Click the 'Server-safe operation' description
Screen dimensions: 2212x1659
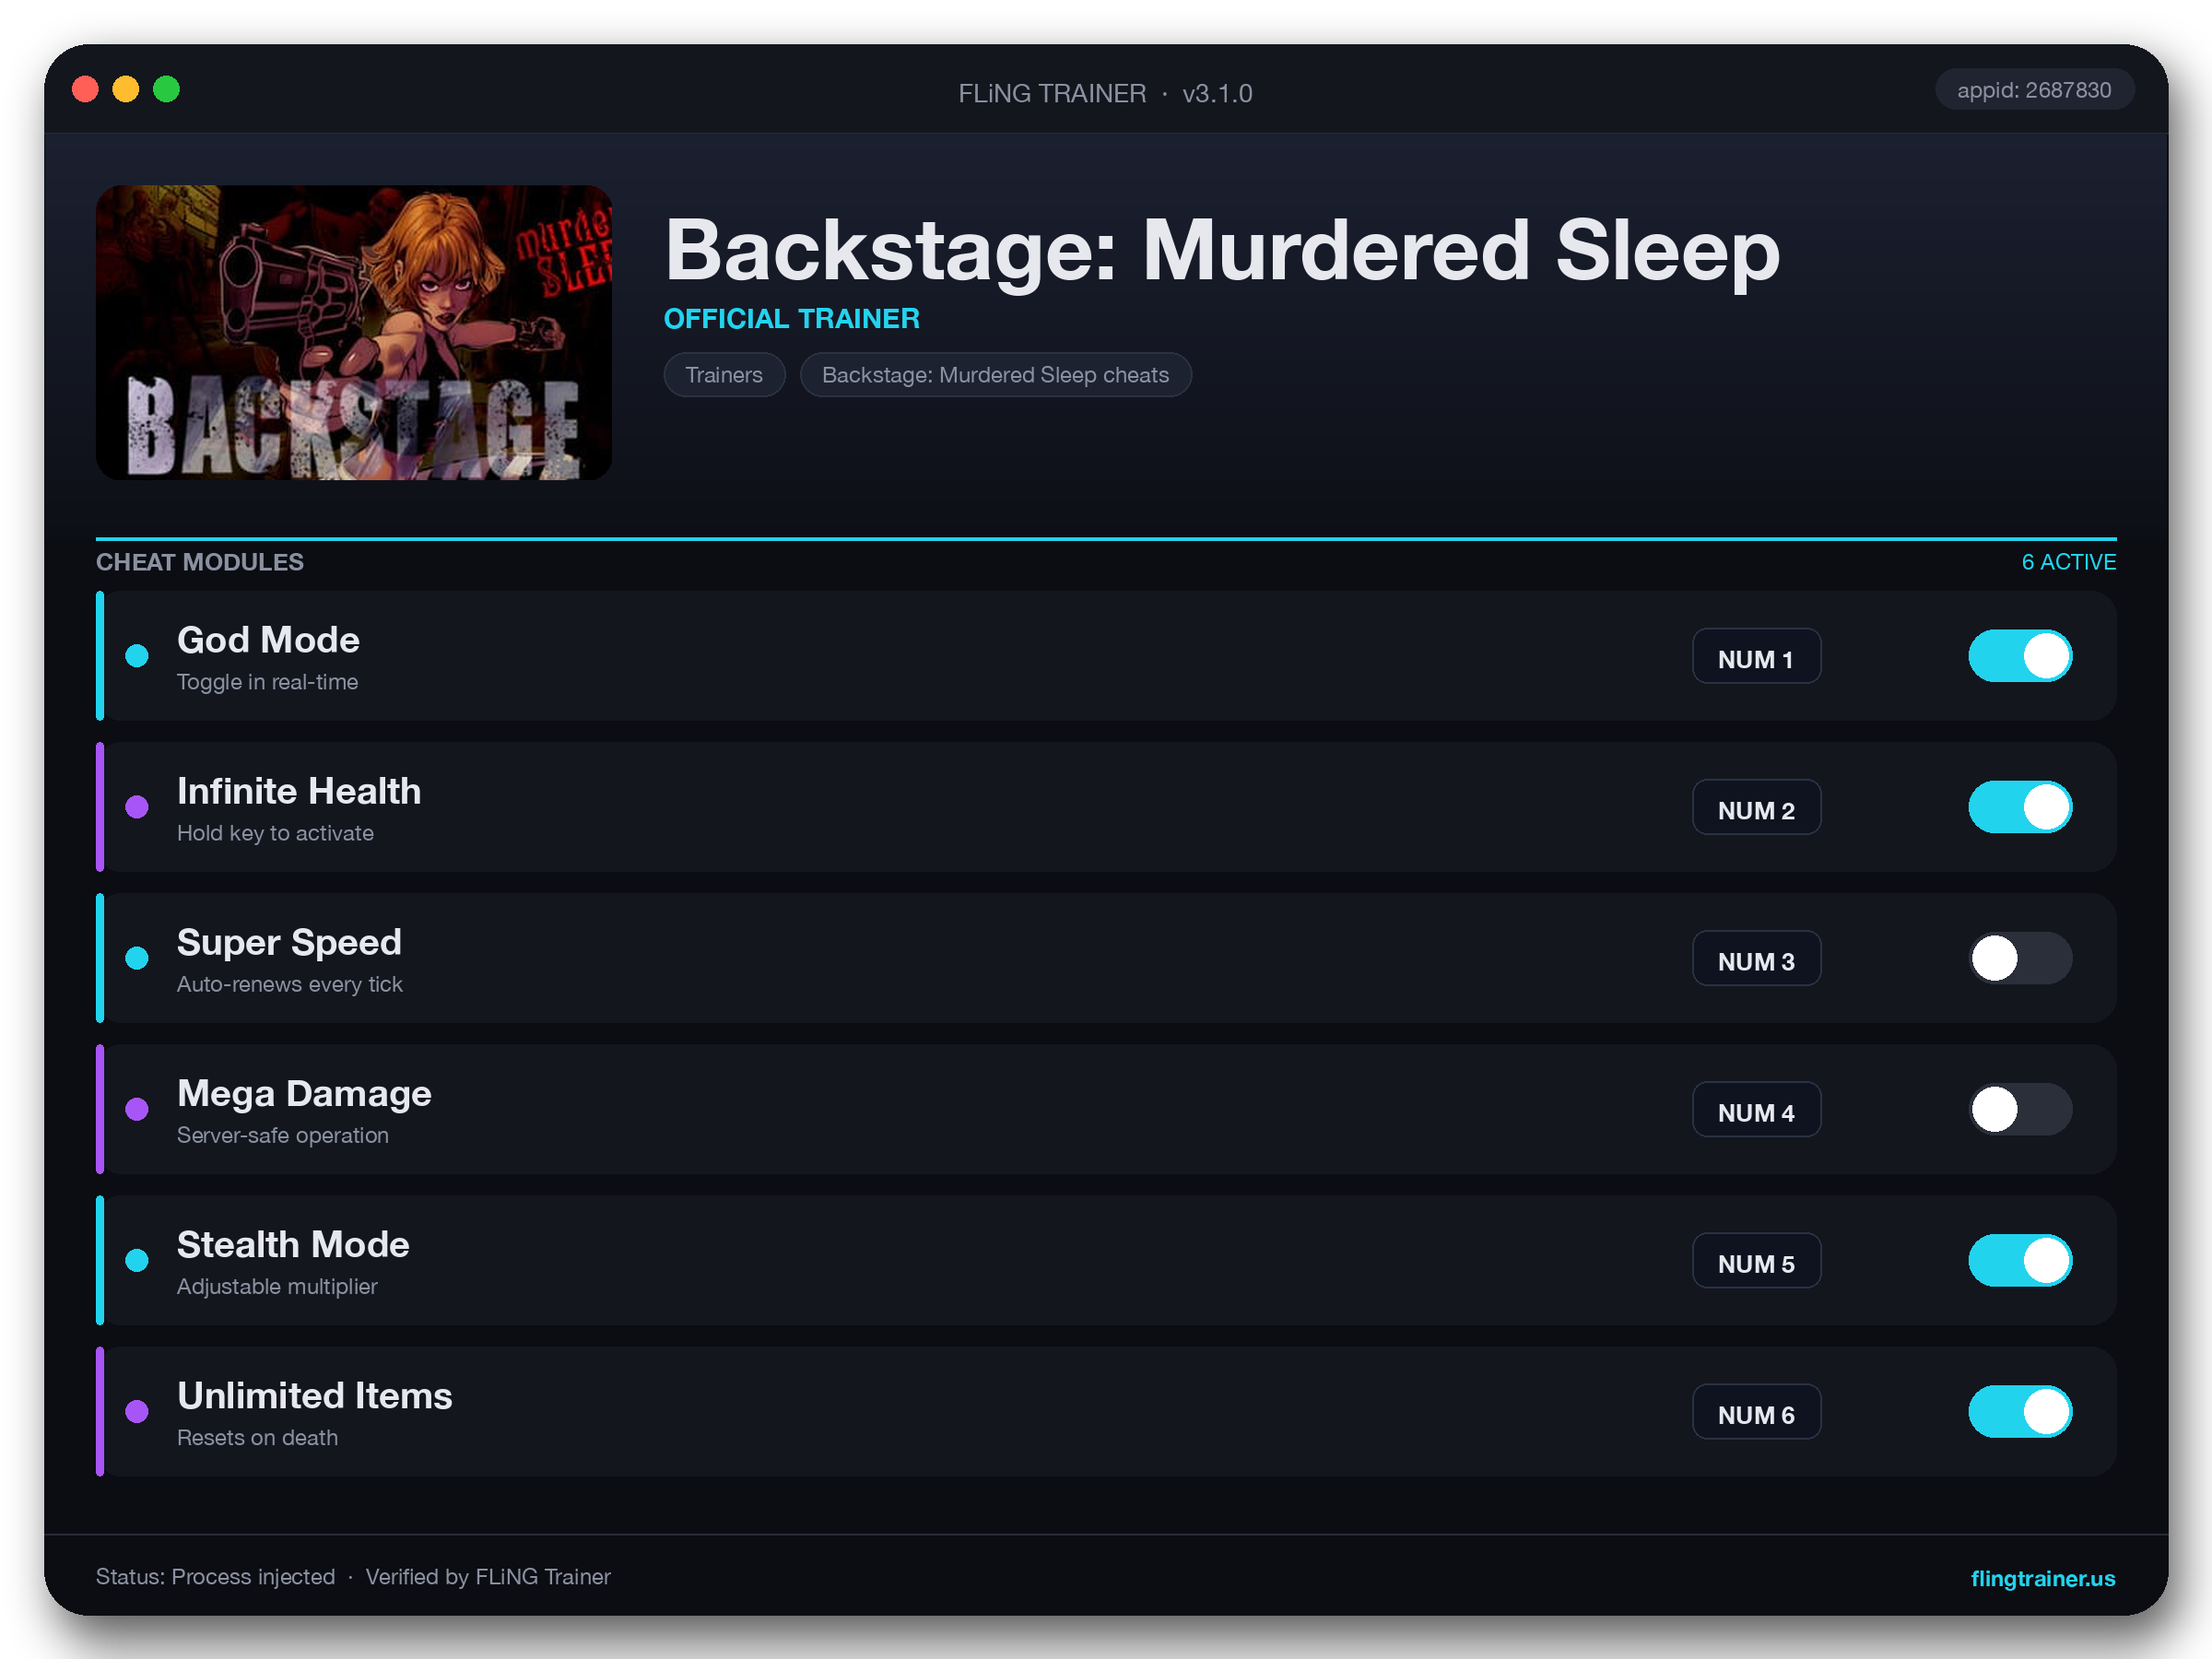tap(282, 1135)
